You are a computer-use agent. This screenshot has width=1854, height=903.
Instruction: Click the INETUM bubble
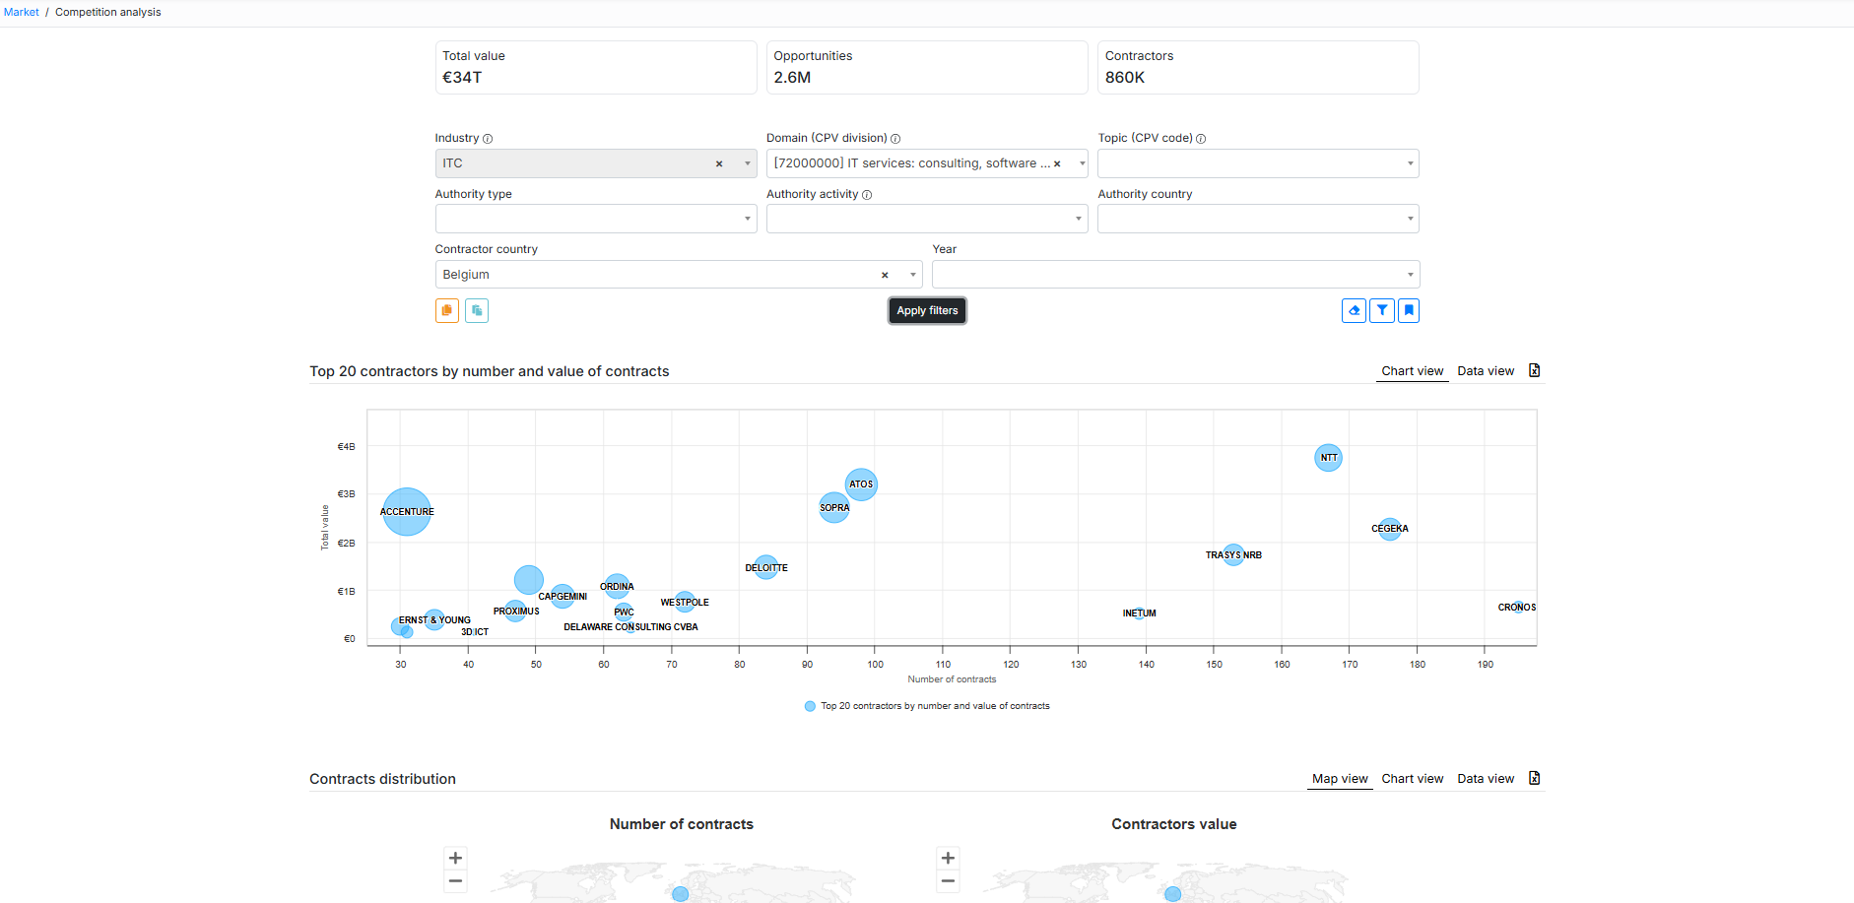[1139, 613]
